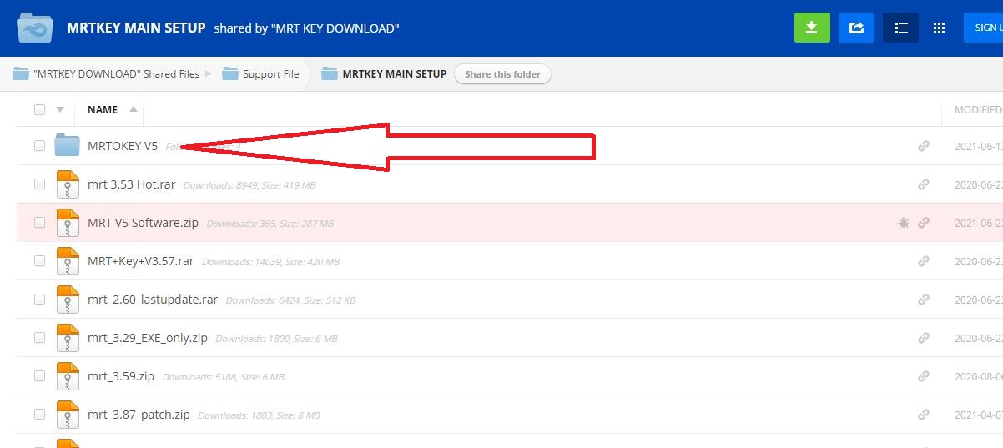The height and width of the screenshot is (448, 1003).
Task: Go to "MRTKEY DOWNLOAD" Shared Files breadcrumb
Action: pos(117,74)
